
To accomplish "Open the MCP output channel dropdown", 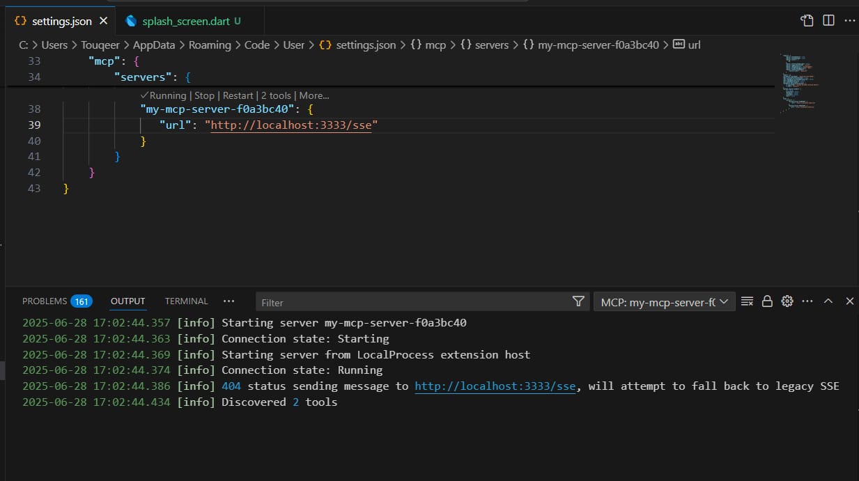I will pos(664,301).
